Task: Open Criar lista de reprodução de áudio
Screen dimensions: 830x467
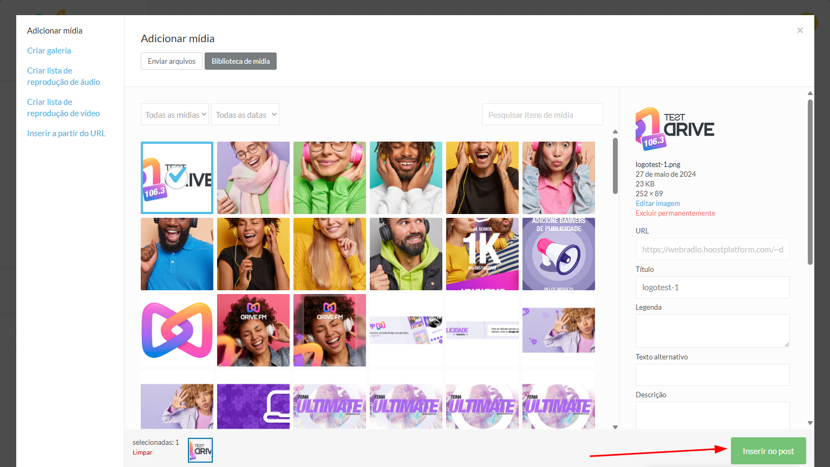Action: pos(63,76)
